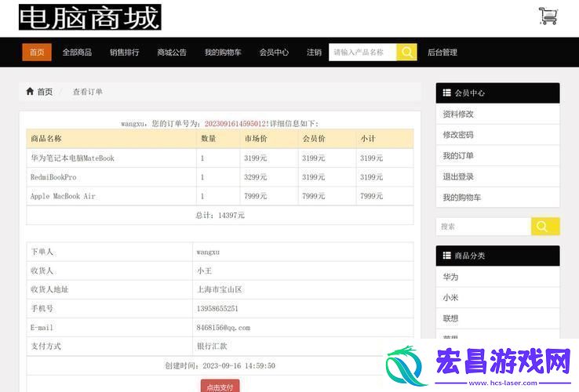Click the 电脑商城 site logo
This screenshot has height=392, width=579.
tap(90, 17)
